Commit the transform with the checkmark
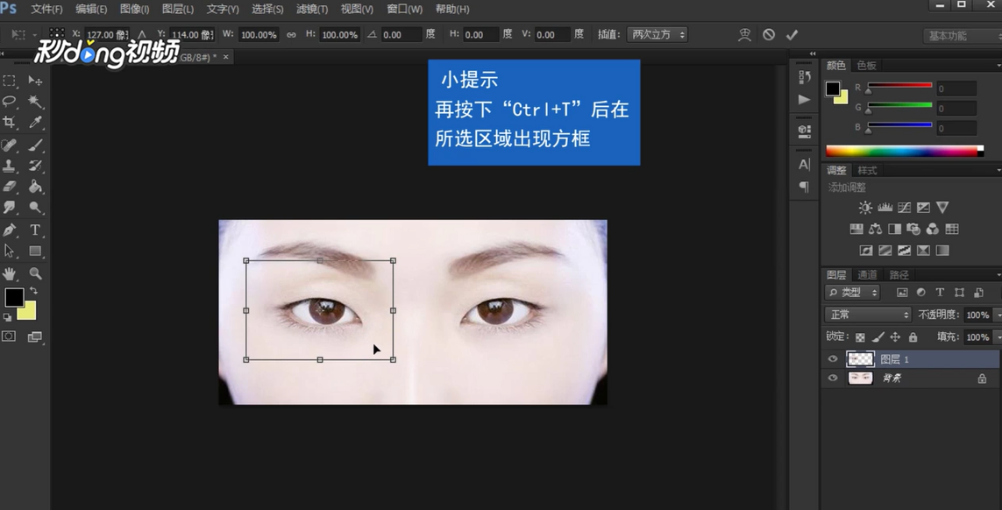The height and width of the screenshot is (510, 1002). 792,34
